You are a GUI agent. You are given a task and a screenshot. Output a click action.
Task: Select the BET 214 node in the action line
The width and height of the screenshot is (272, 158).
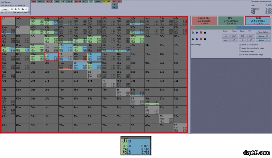click(106, 2)
